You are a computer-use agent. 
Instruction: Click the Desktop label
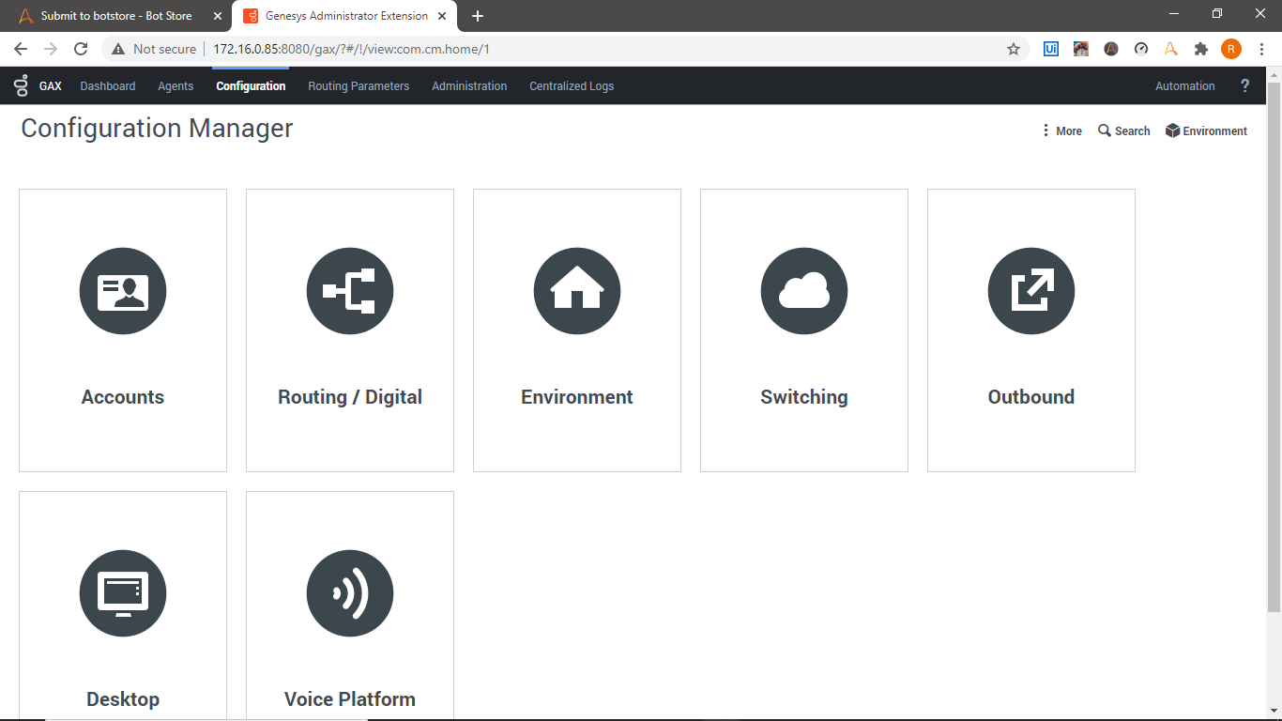[123, 699]
